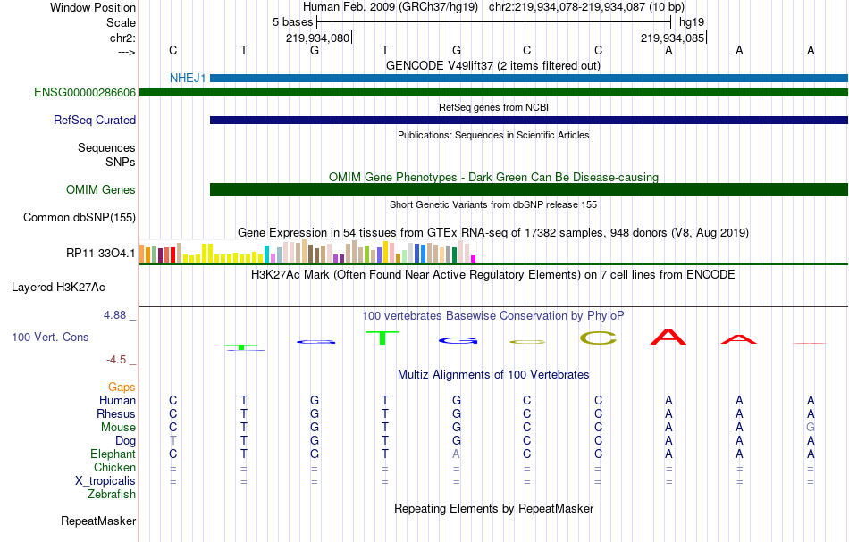Click the Window Position label
Screen dimensions: 849x542
pyautogui.click(x=93, y=7)
